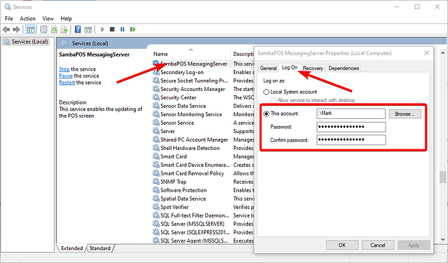Click the This account name field
This screenshot has width=448, height=263.
[x=351, y=114]
